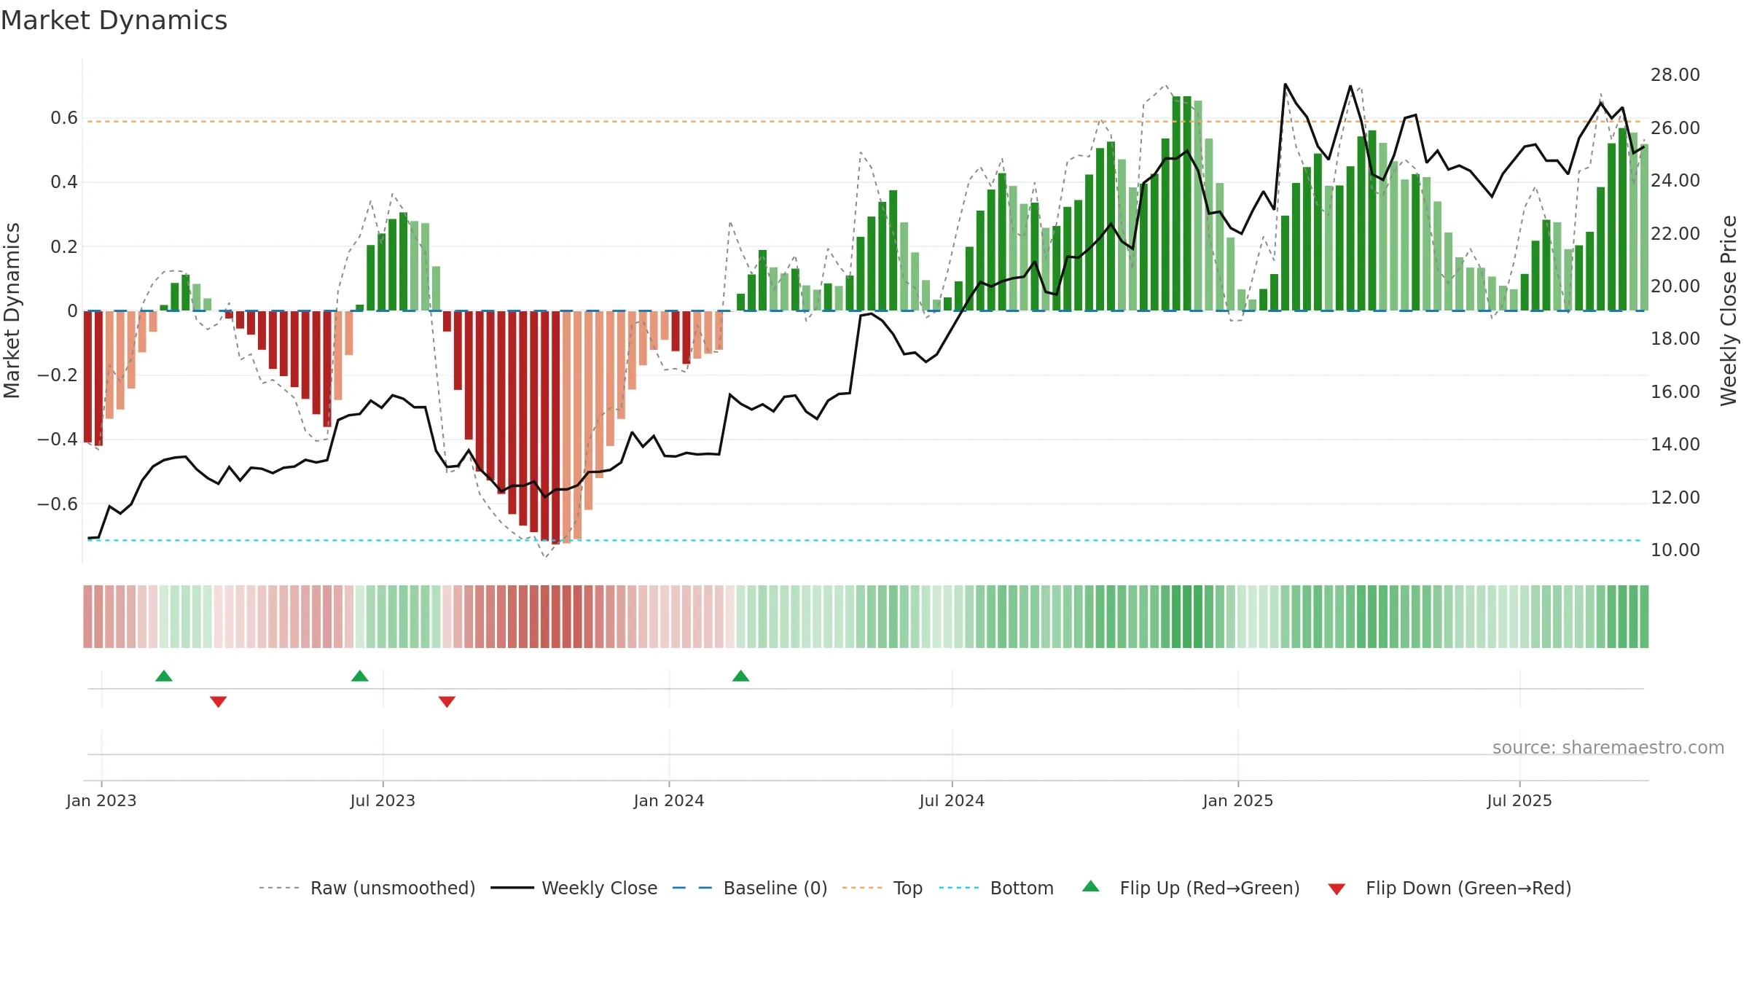Click the 0.2 left axis label
Viewport: 1749px width, 984px height.
tap(64, 247)
